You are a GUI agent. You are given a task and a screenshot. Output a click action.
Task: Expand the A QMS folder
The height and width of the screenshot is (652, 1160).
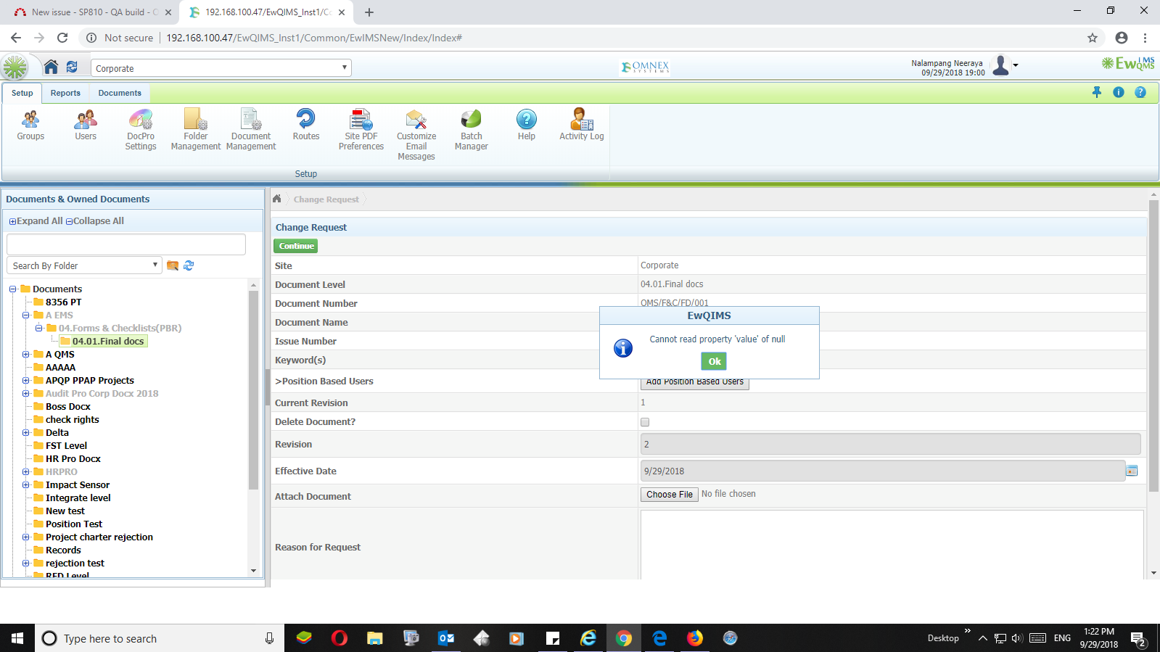25,354
